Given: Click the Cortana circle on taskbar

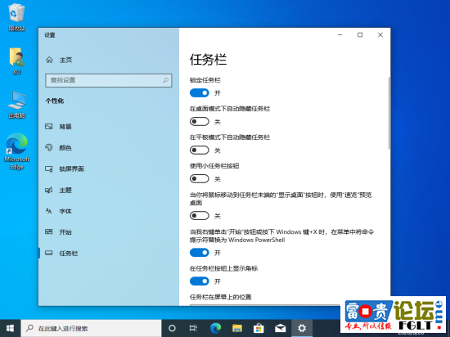Looking at the screenshot, I should tap(172, 328).
